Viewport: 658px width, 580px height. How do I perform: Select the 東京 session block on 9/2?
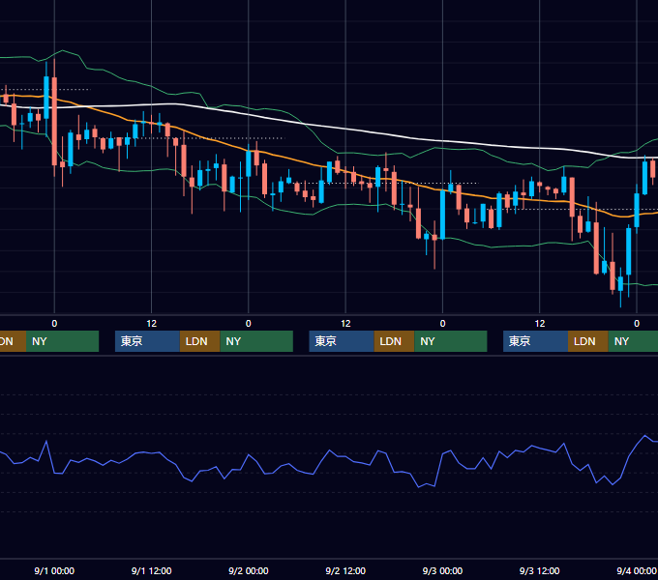point(342,341)
